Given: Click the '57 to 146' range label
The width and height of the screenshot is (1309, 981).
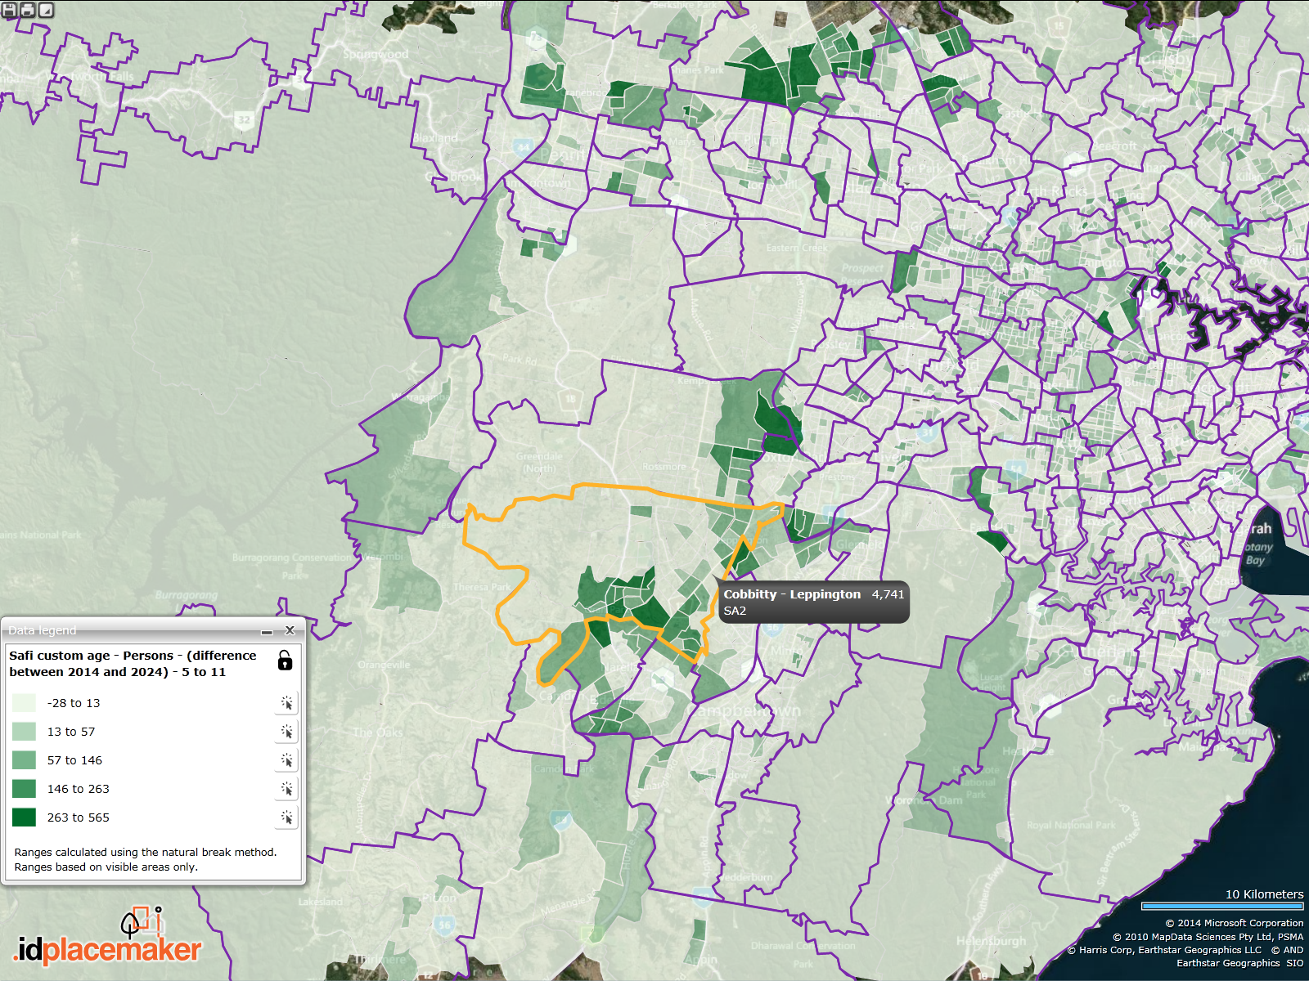Looking at the screenshot, I should click(x=74, y=760).
